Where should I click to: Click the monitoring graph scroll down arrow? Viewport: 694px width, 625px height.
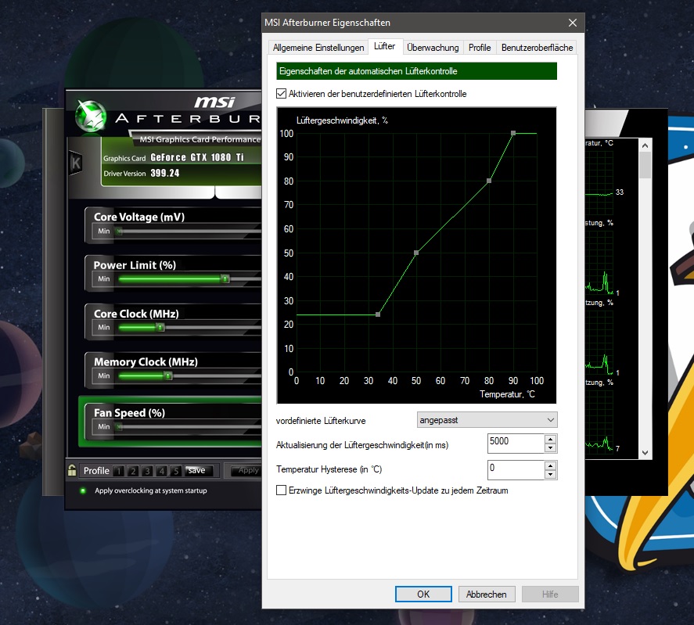coord(645,453)
